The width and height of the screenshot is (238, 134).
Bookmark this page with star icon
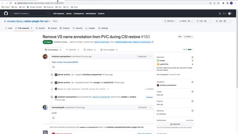point(218,3)
